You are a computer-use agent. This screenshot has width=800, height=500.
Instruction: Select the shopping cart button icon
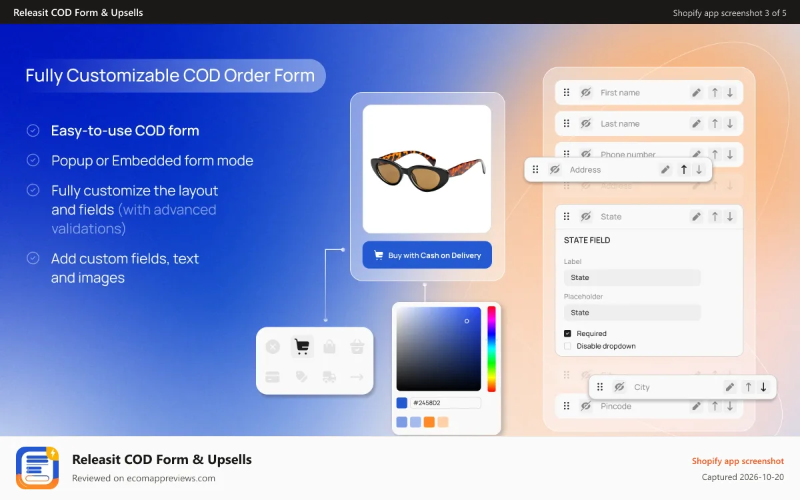[x=302, y=347]
